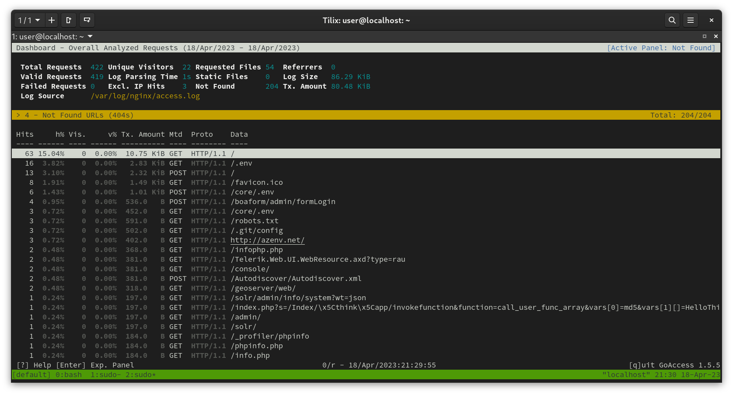Select the /admin/ row
The width and height of the screenshot is (733, 395).
366,317
